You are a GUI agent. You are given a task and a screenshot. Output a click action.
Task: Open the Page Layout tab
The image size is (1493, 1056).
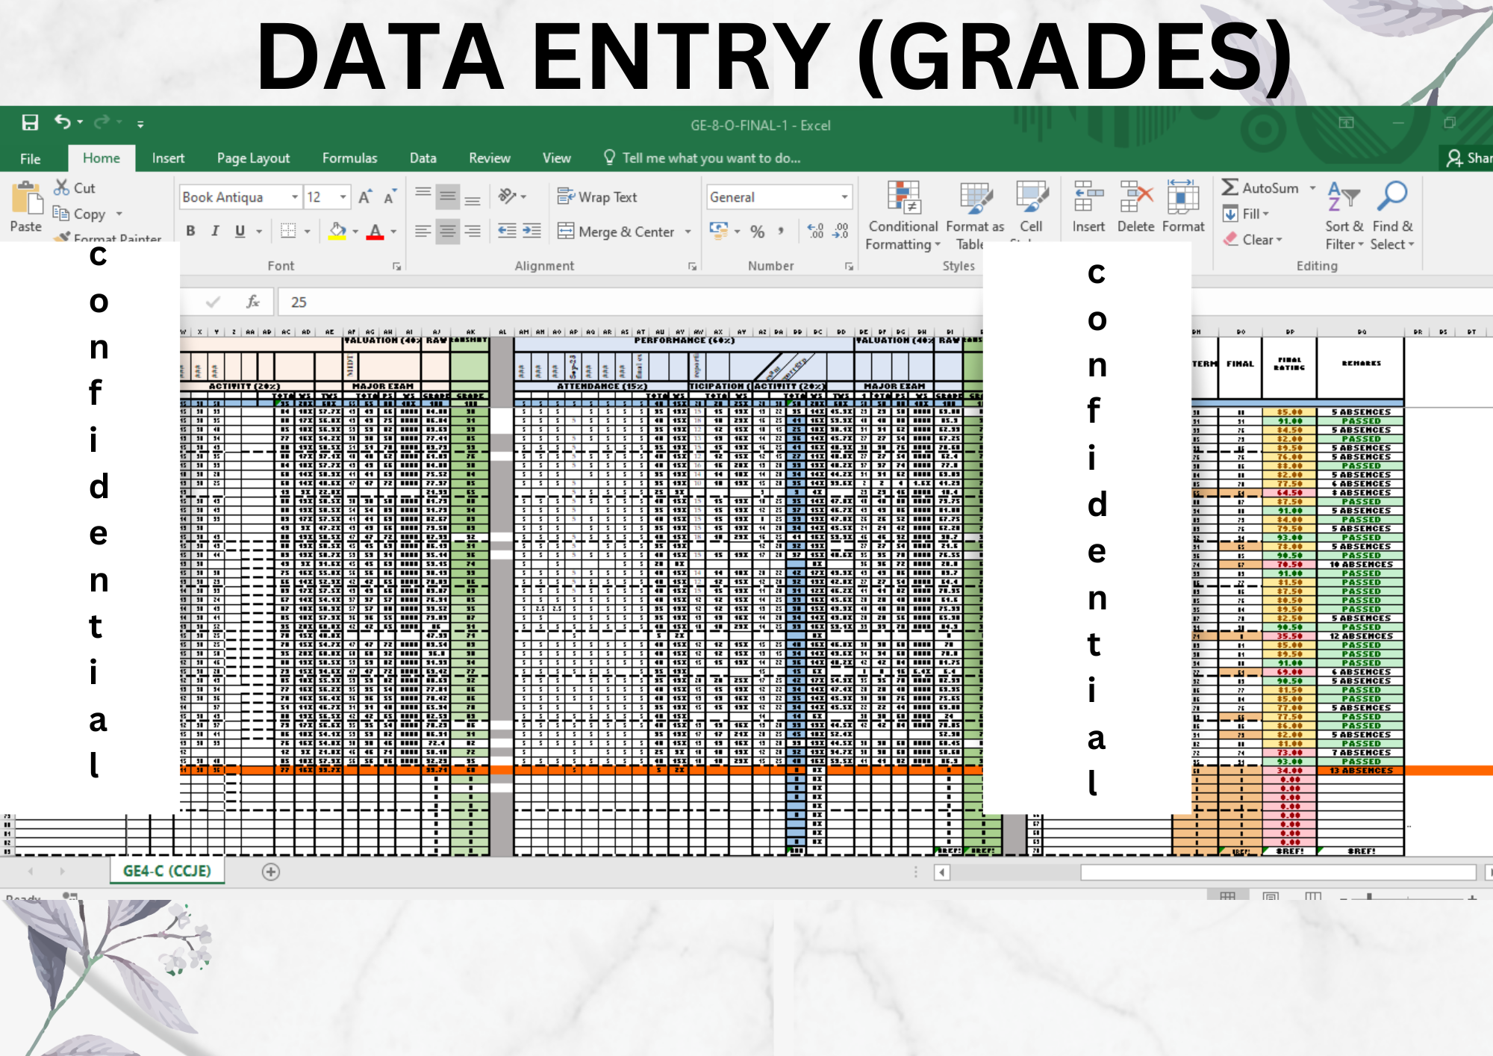(x=253, y=158)
